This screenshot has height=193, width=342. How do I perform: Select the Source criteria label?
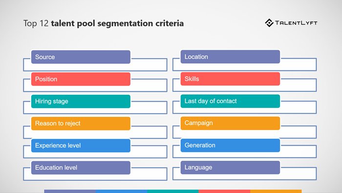pos(81,57)
